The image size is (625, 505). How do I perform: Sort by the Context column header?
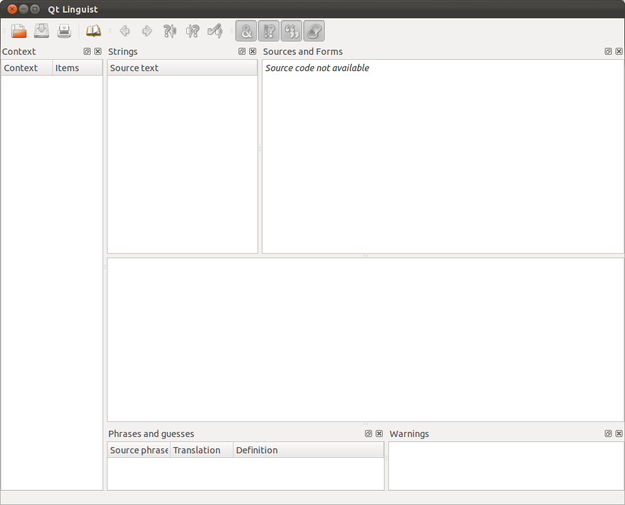(26, 68)
